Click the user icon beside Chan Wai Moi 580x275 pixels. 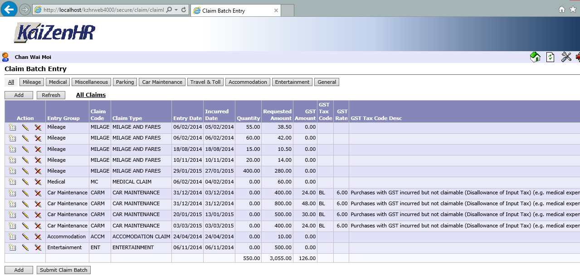5,57
